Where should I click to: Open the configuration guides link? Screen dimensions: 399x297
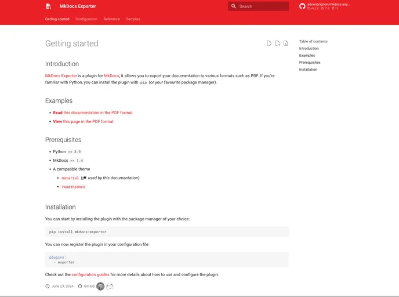[90, 274]
